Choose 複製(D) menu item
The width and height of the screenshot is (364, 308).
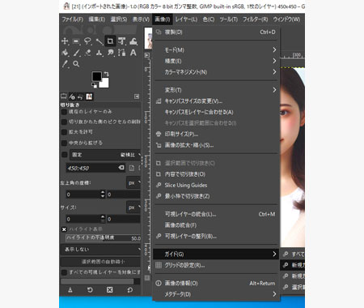click(217, 32)
